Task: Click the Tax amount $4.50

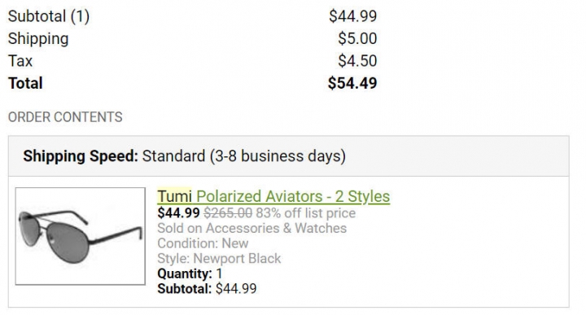Action: coord(357,61)
